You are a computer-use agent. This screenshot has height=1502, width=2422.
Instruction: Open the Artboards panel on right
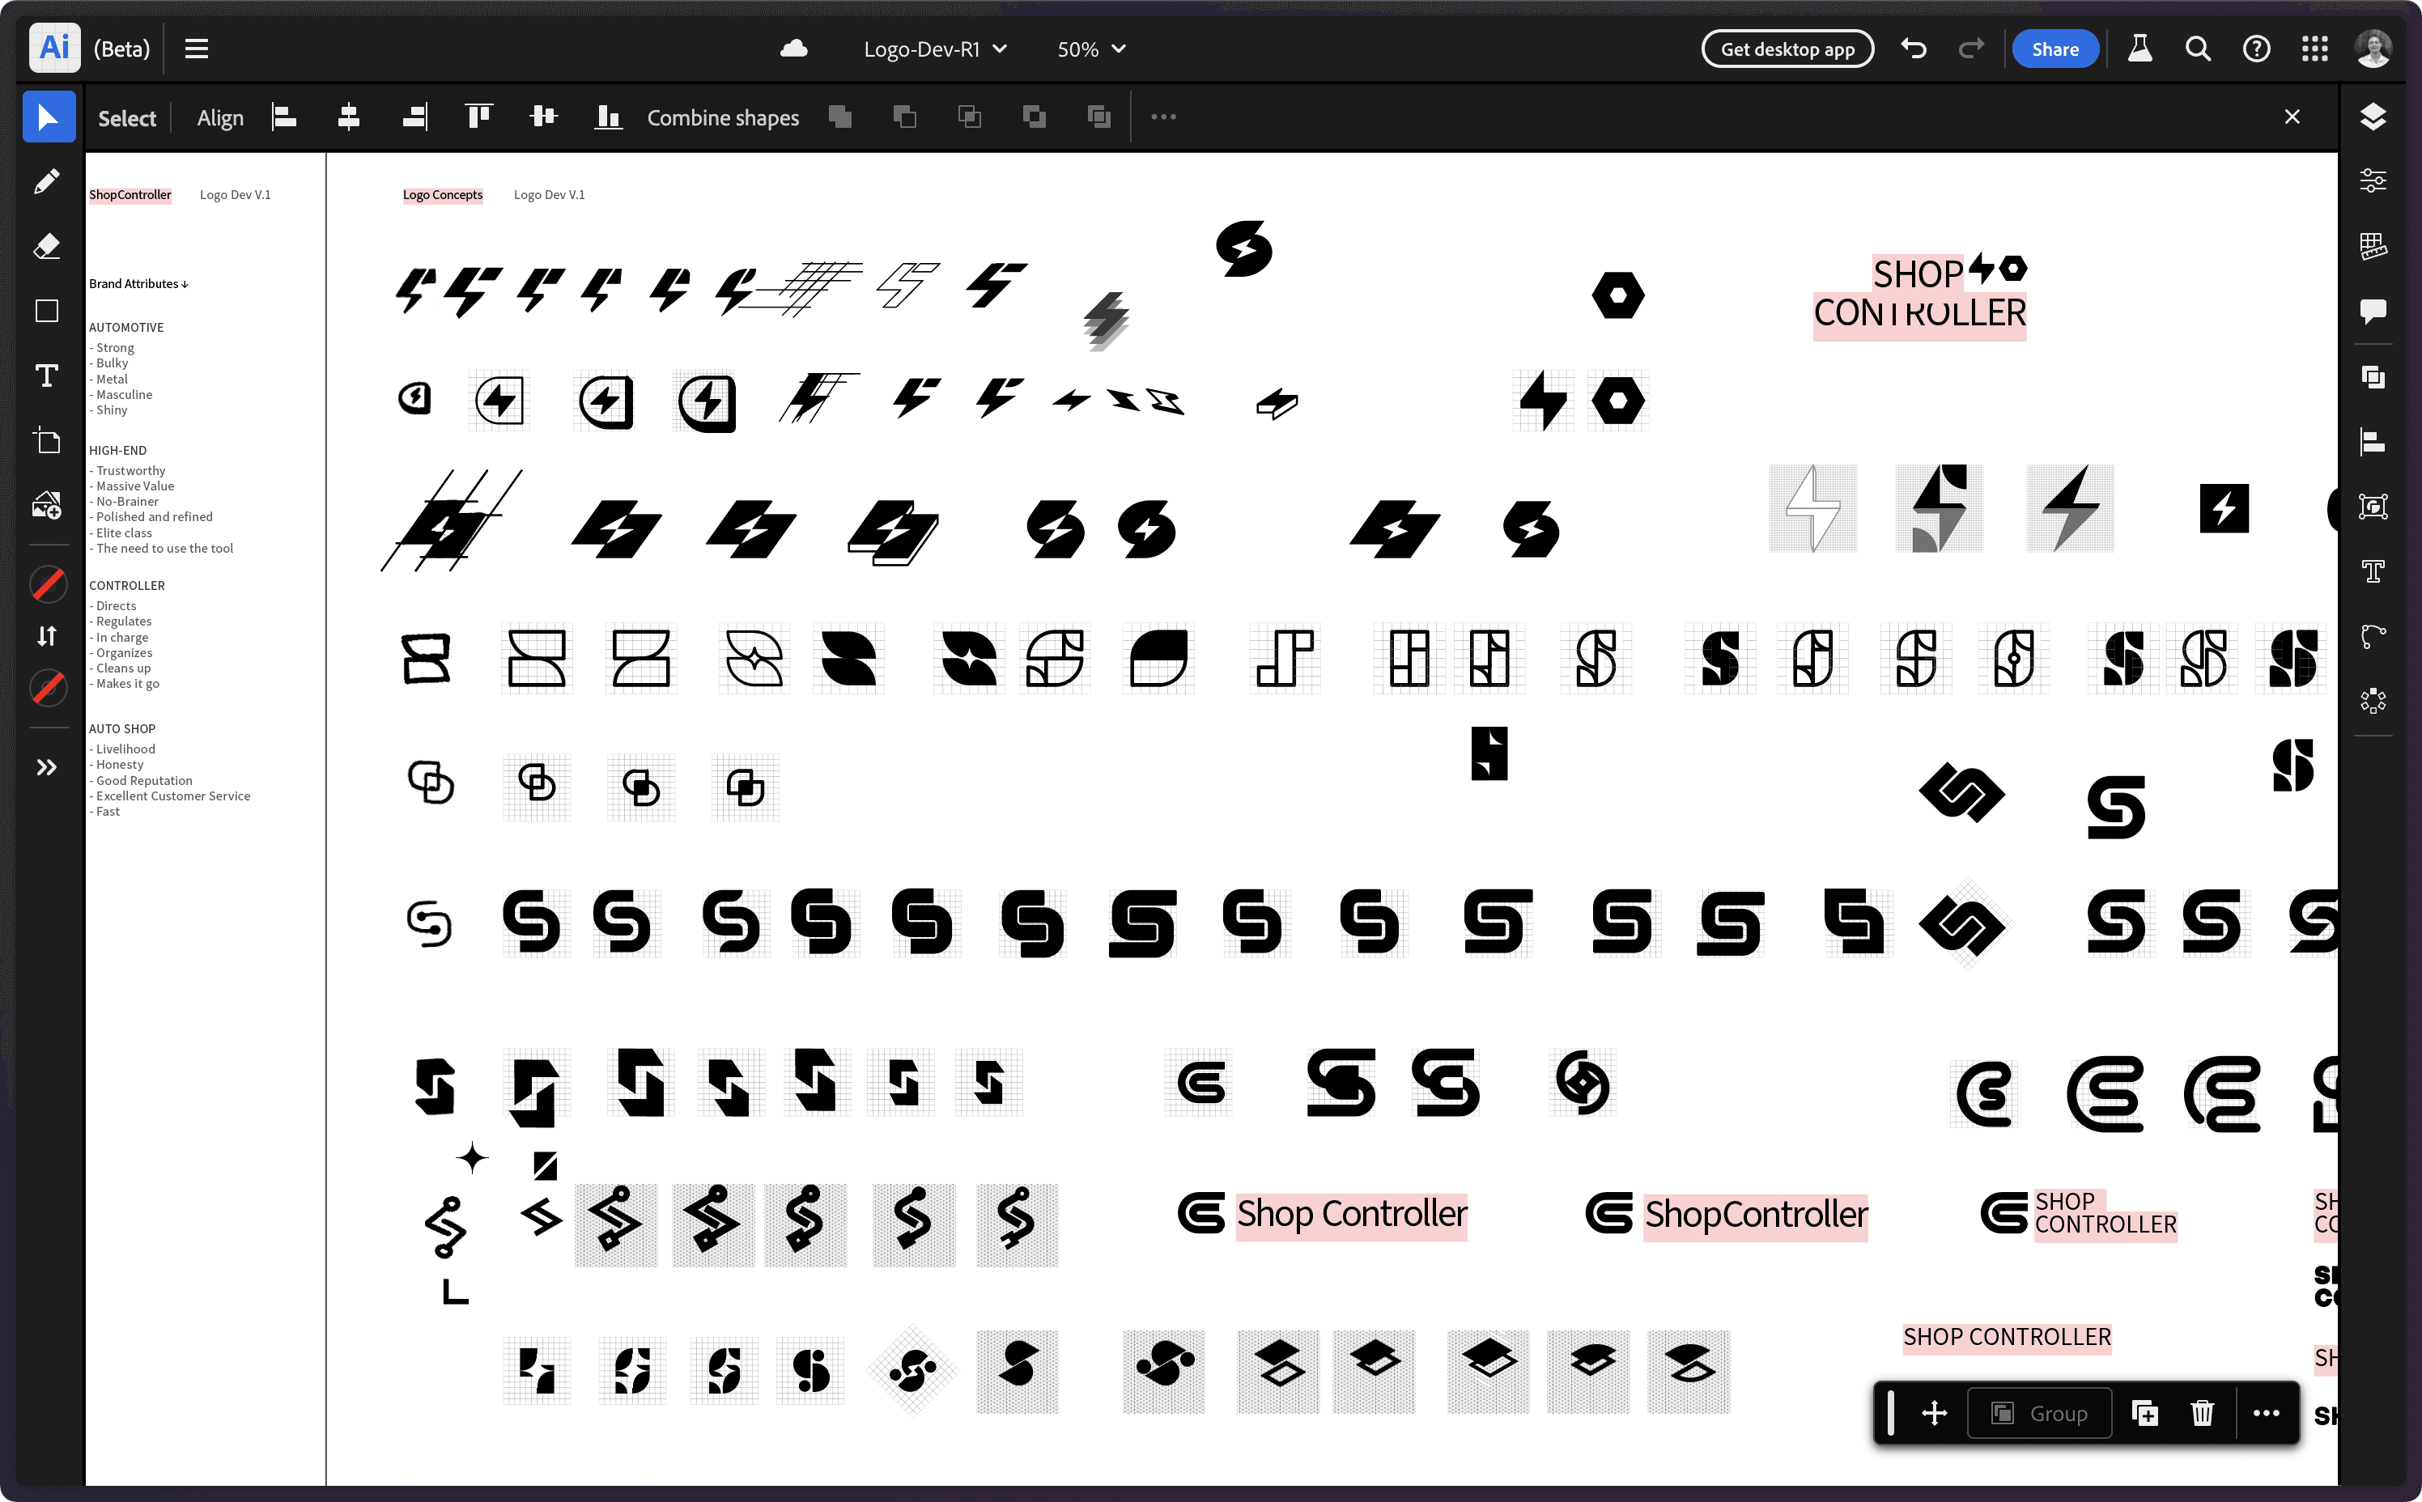click(x=2373, y=507)
